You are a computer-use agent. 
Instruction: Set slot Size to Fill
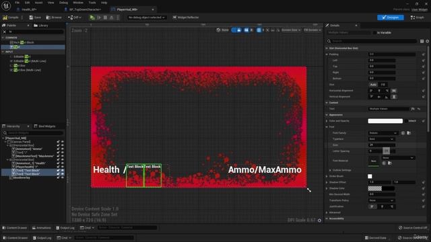pos(383,85)
